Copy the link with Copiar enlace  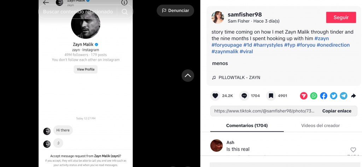pos(337,111)
